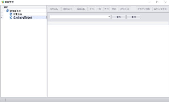The height and width of the screenshot is (102, 169).
Task: Collapse the 数据库连接 tree node
Action: [x=5, y=11]
